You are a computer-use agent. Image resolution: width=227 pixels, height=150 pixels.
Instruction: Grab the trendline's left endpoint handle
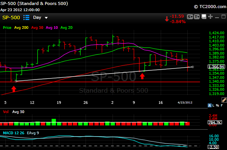16,81
